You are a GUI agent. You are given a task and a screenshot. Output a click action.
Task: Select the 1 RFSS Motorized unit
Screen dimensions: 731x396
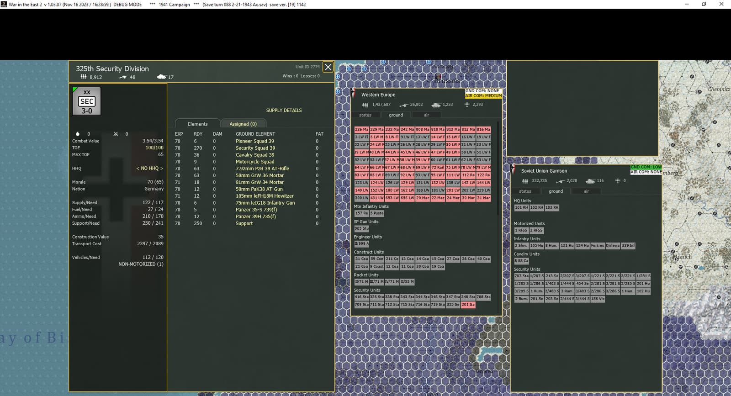(x=521, y=231)
